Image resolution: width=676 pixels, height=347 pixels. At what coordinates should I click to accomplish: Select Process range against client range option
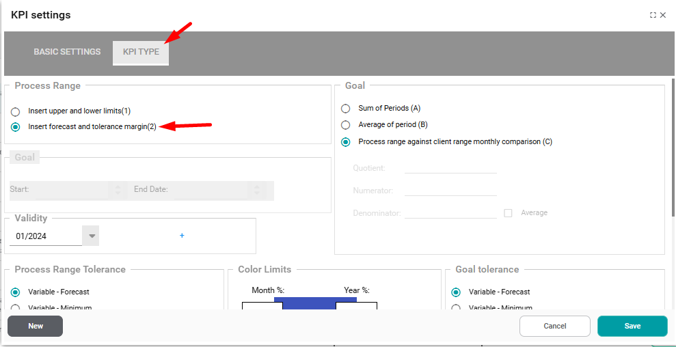[x=346, y=142]
